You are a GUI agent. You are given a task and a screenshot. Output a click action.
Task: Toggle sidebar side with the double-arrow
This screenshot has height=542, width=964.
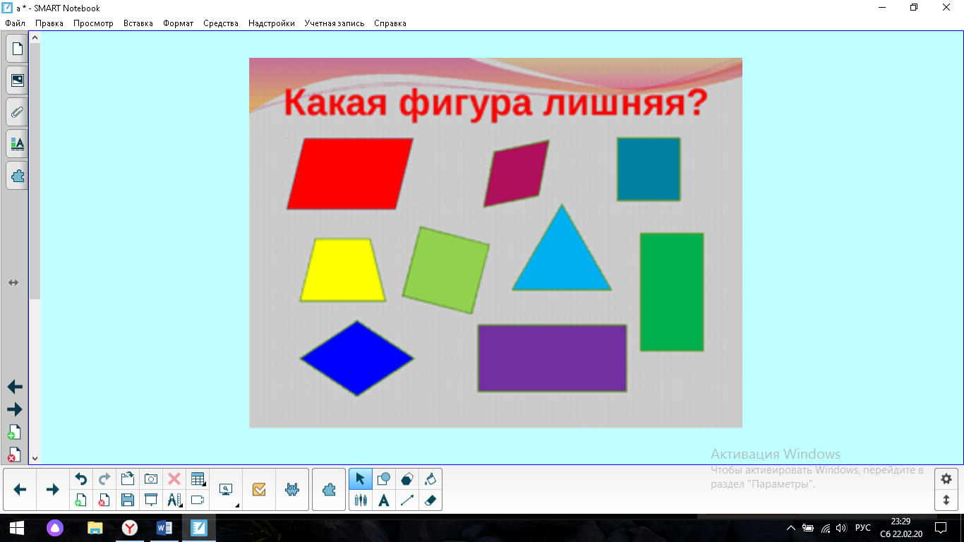click(x=13, y=282)
